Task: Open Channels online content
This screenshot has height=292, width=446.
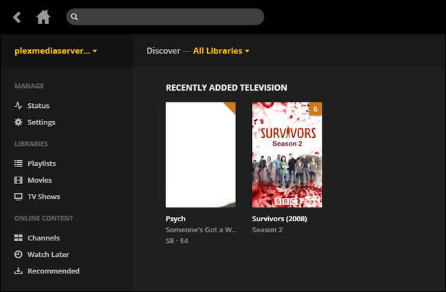Action: point(43,238)
